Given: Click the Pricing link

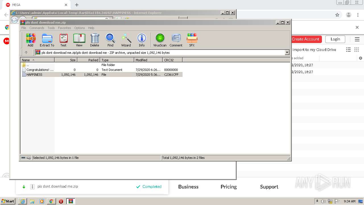Looking at the screenshot, I should [229, 187].
